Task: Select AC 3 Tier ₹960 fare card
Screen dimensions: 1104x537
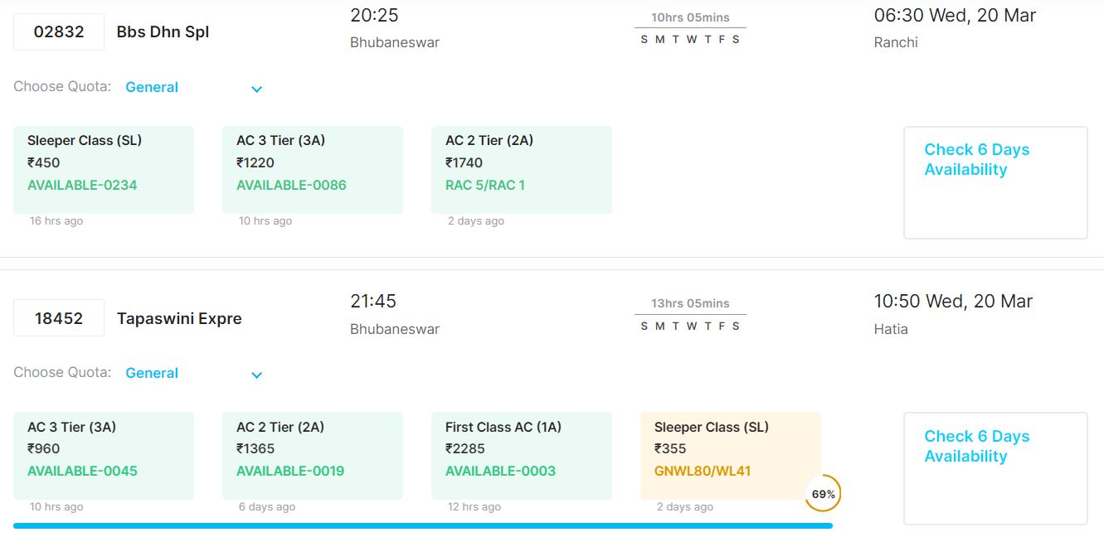Action: (104, 455)
